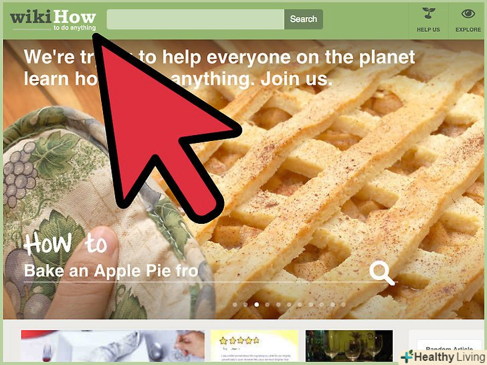
Task: Click the Healthy Living plus icon
Action: (407, 356)
